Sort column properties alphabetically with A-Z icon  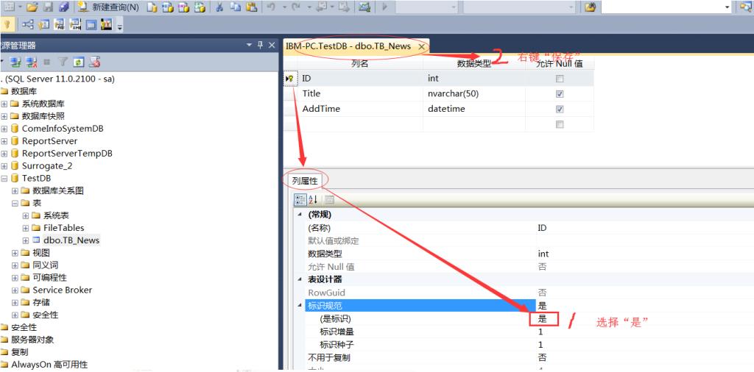click(314, 199)
